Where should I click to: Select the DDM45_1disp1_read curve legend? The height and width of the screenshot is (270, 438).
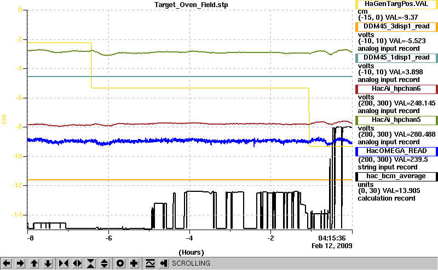pyautogui.click(x=396, y=58)
